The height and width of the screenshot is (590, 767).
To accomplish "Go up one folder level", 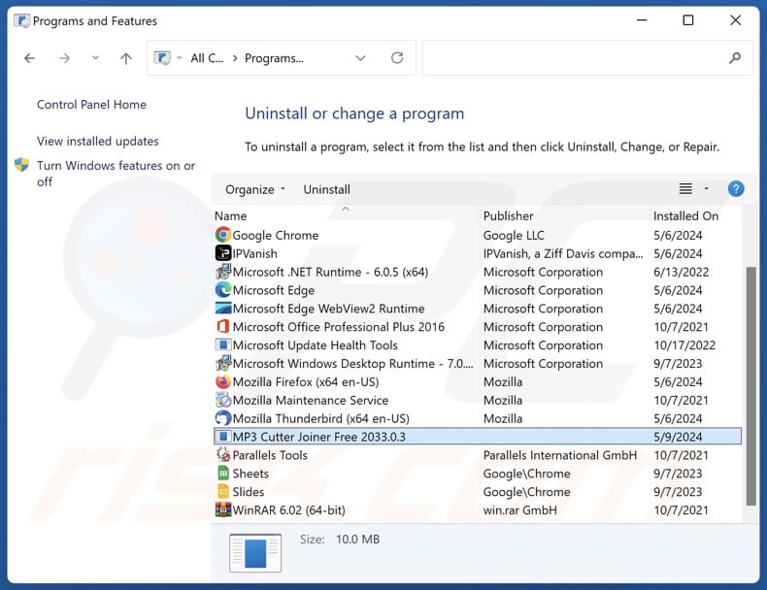I will point(125,58).
